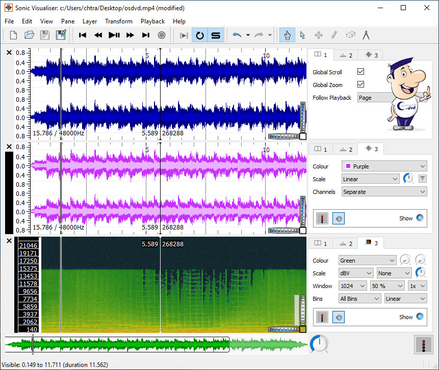This screenshot has width=439, height=370.
Task: Click the playback speed dial at bottom
Action: [319, 344]
